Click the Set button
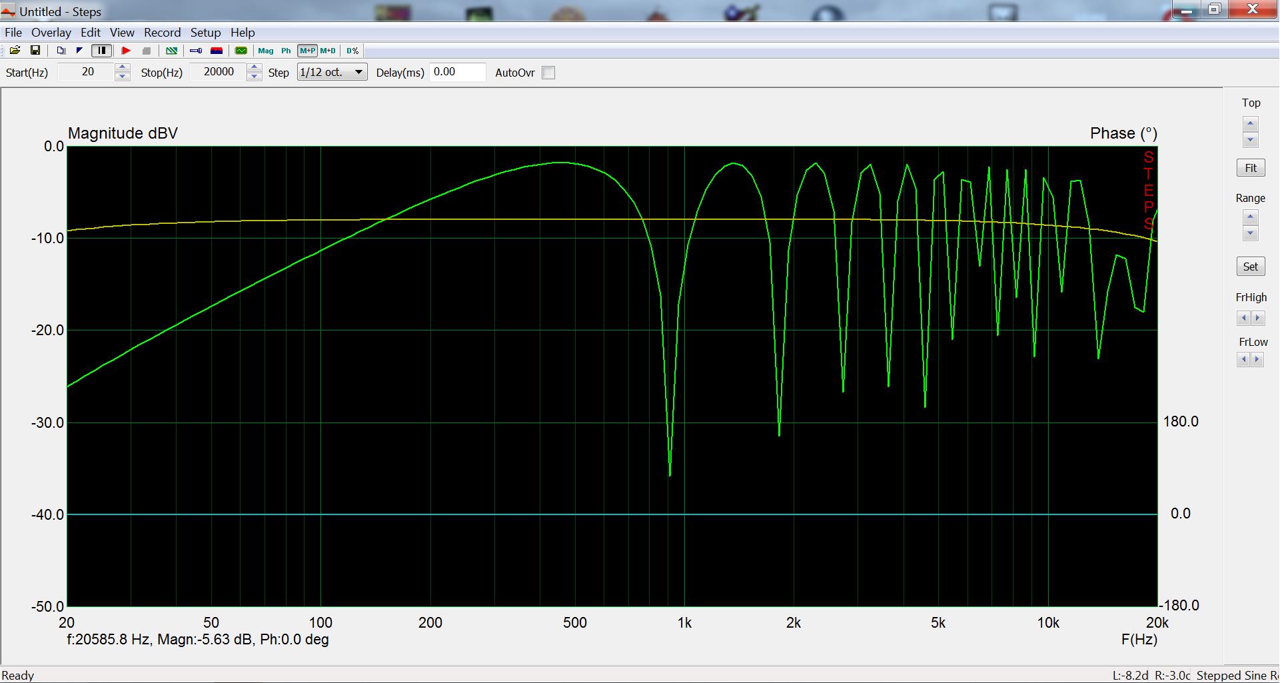Image resolution: width=1282 pixels, height=683 pixels. tap(1251, 267)
